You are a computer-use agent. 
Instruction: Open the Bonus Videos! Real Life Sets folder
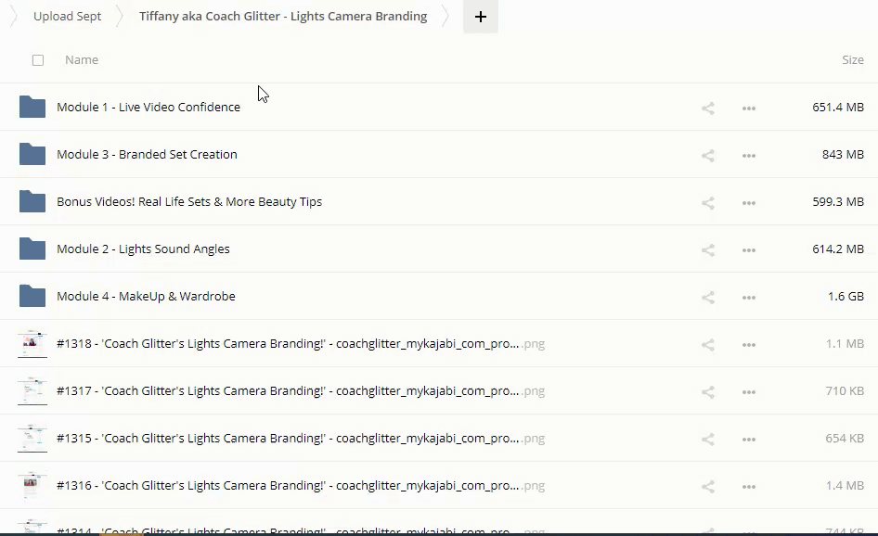[x=189, y=201]
